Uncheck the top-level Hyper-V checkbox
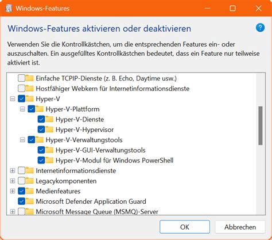 pyautogui.click(x=21, y=98)
